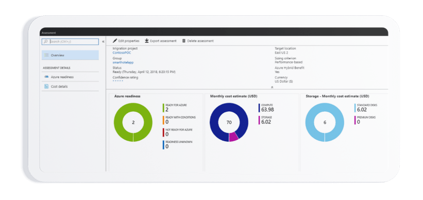The image size is (423, 200).
Task: Open Azure readiness in sidebar
Action: (70, 77)
